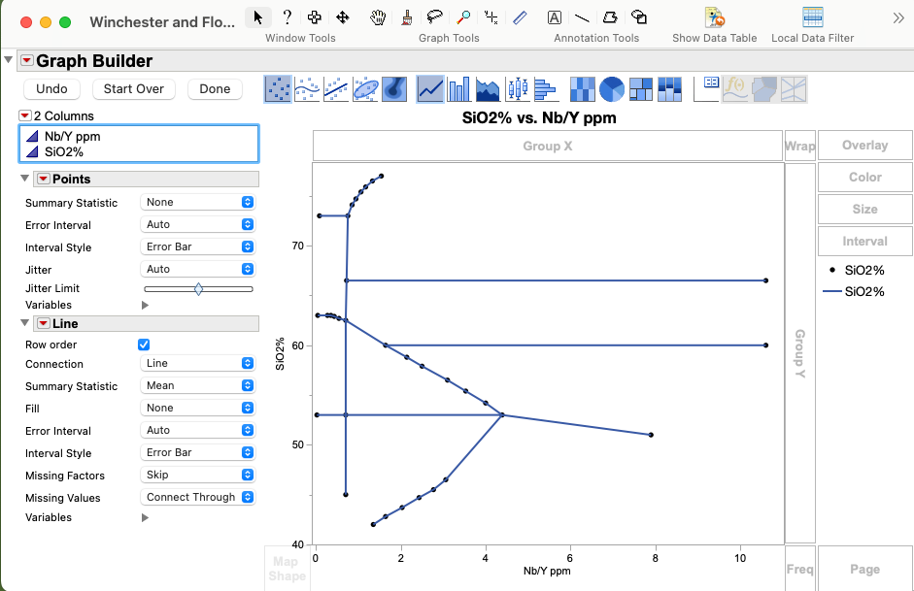Collapse the Graph Builder outline

pos(8,59)
